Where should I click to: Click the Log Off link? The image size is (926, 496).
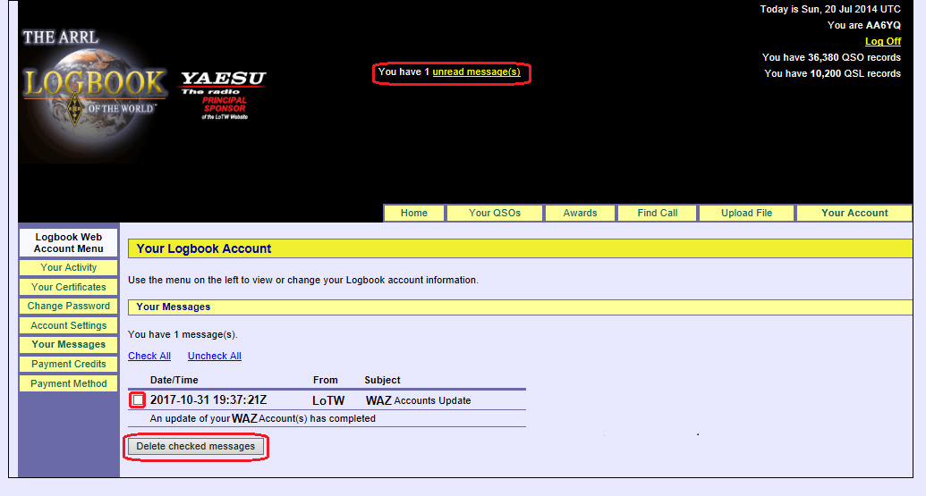(882, 41)
